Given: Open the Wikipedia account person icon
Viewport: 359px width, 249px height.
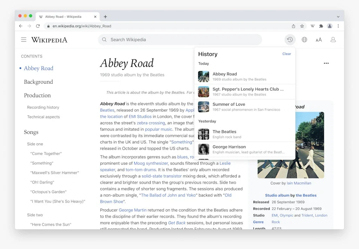Looking at the screenshot, I should click(x=333, y=40).
